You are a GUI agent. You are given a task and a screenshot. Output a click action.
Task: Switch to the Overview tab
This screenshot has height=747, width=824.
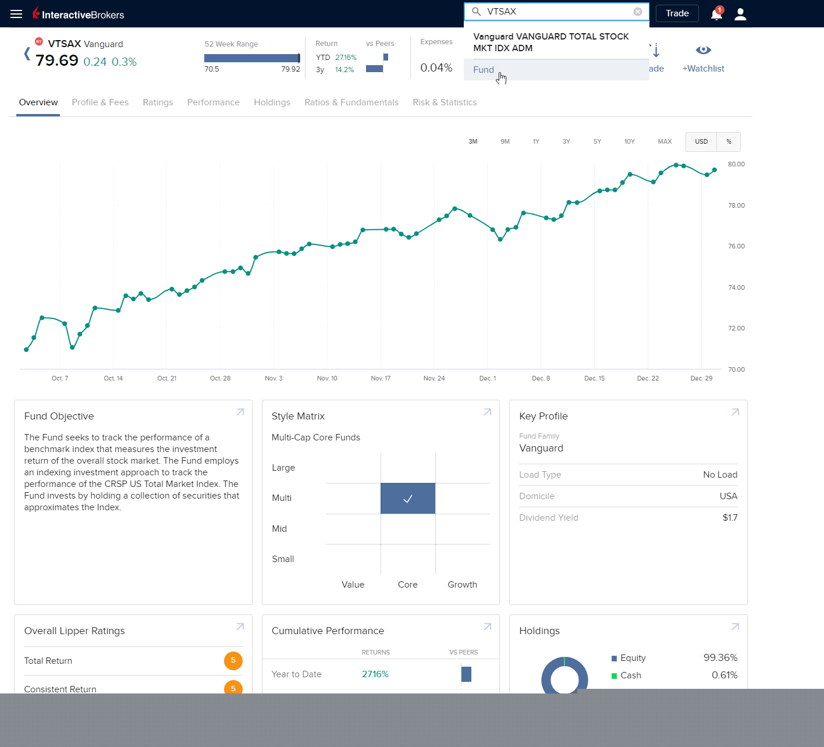(38, 102)
